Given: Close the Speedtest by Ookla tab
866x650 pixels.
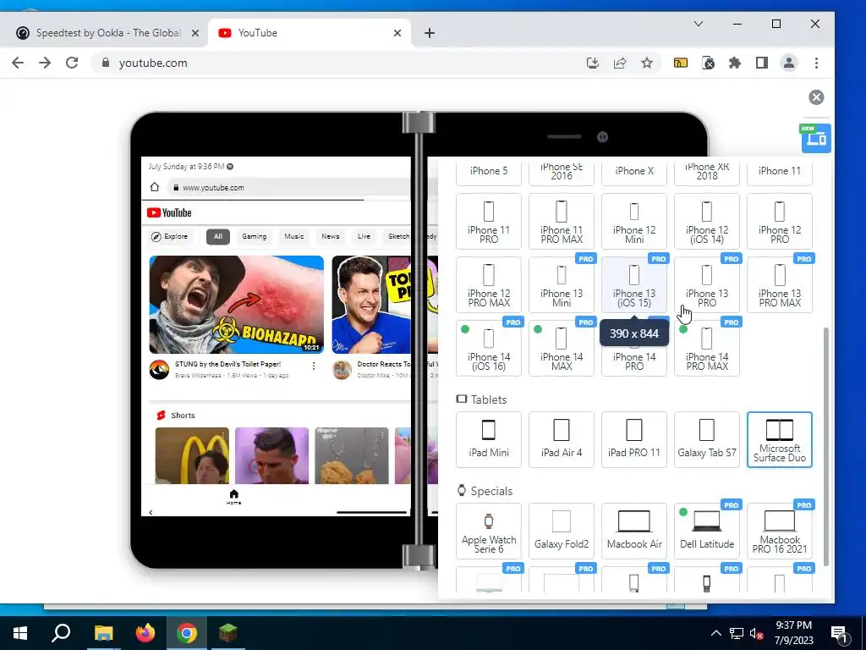Looking at the screenshot, I should click(x=195, y=33).
